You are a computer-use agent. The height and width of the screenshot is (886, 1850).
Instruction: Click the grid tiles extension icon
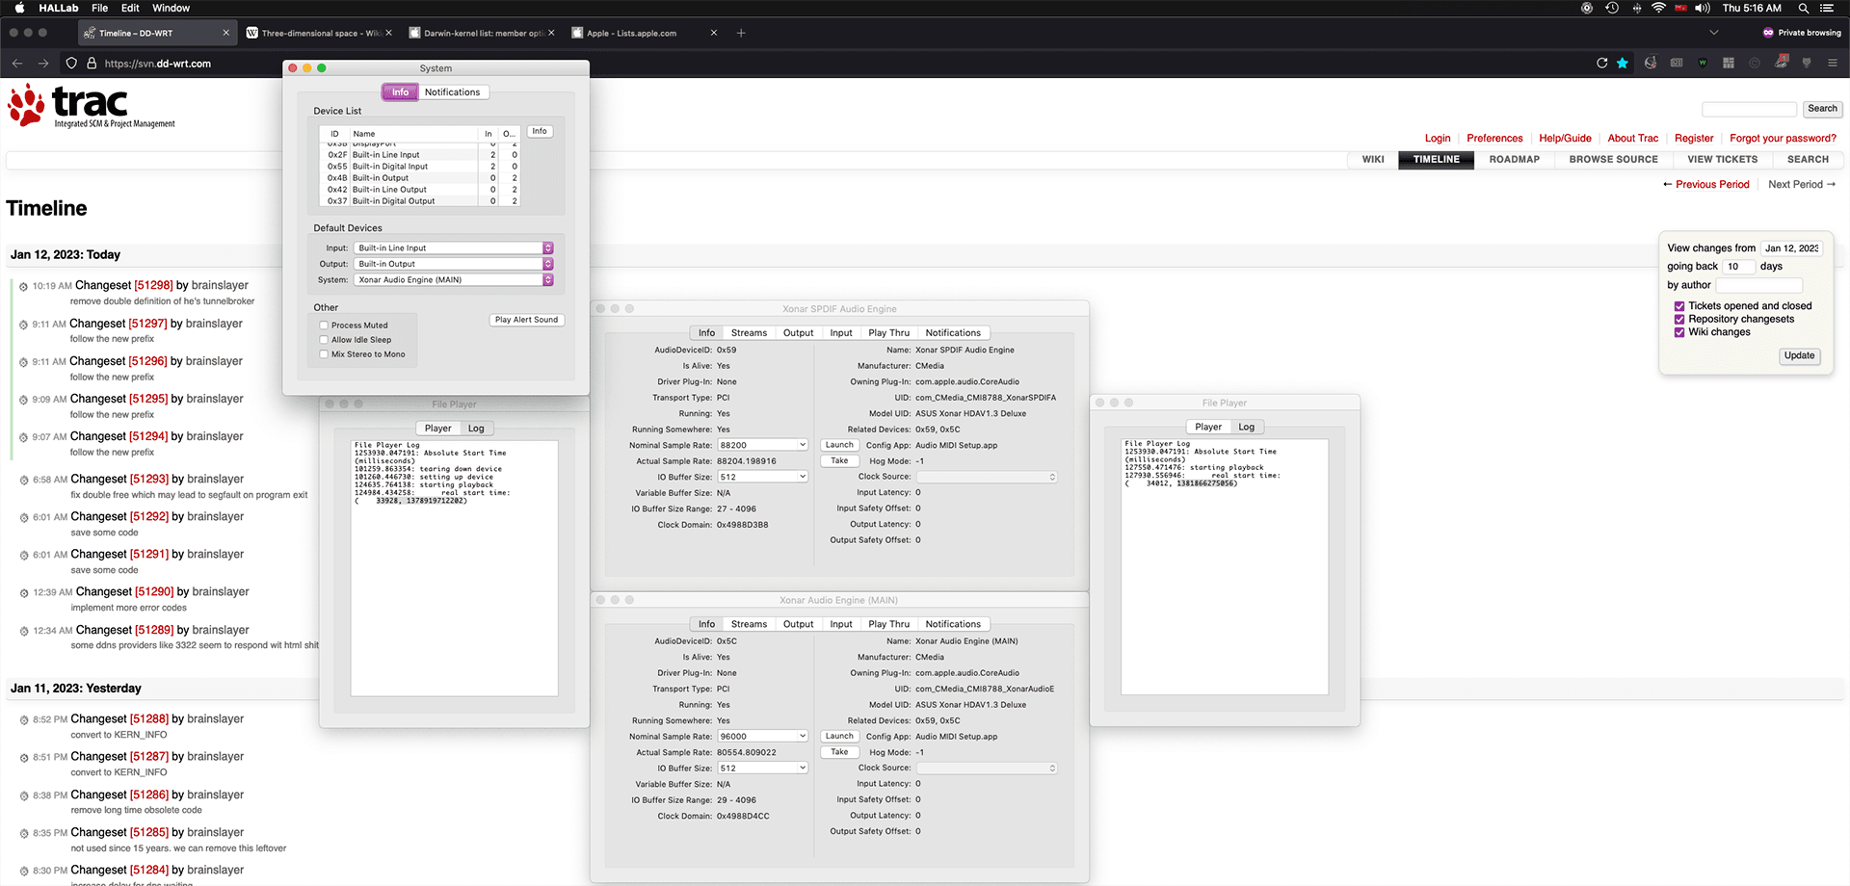[1729, 63]
